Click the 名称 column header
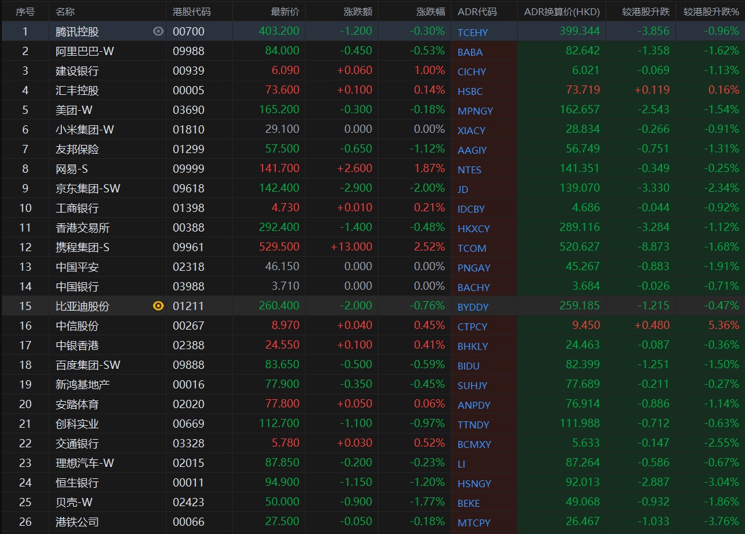 pyautogui.click(x=65, y=12)
